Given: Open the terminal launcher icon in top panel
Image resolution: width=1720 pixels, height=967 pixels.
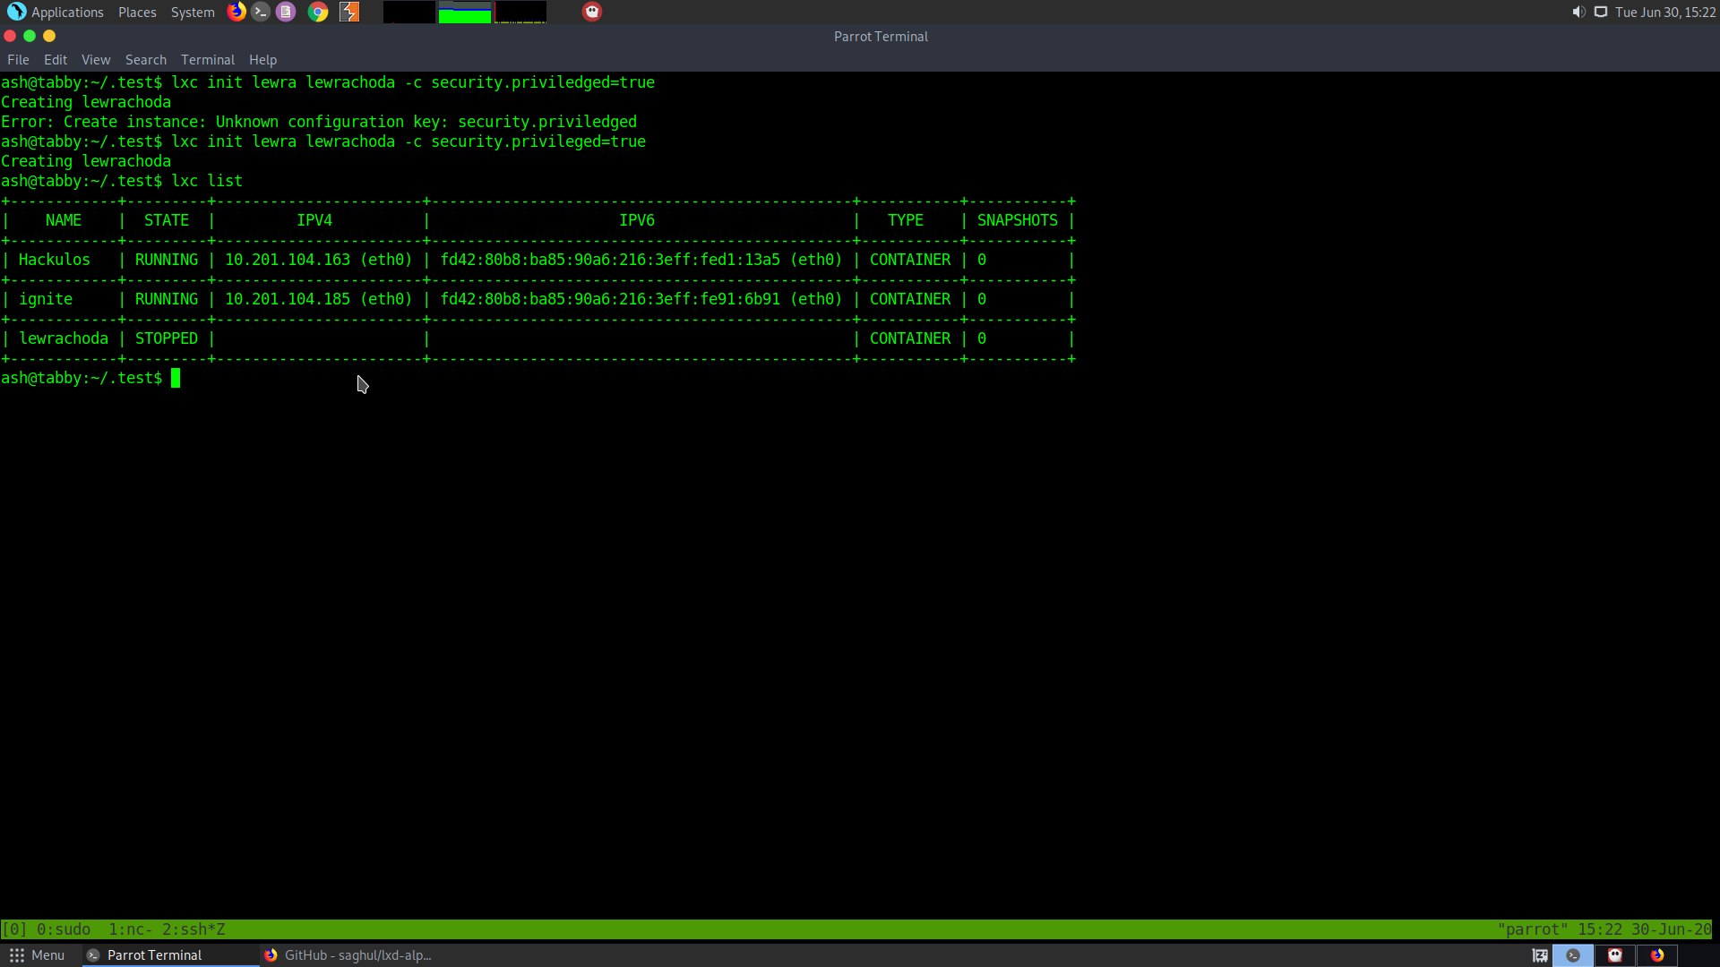Looking at the screenshot, I should 261,12.
